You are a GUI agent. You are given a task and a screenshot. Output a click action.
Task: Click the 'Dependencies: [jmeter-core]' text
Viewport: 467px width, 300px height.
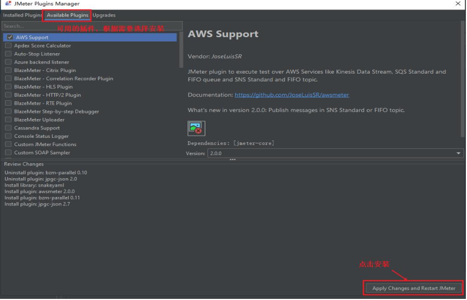[x=231, y=143]
